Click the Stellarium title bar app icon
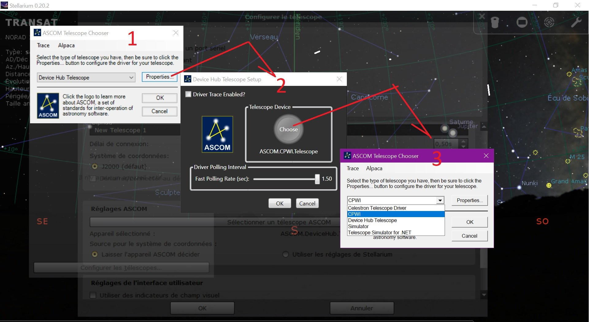The height and width of the screenshot is (322, 590). (x=4, y=5)
